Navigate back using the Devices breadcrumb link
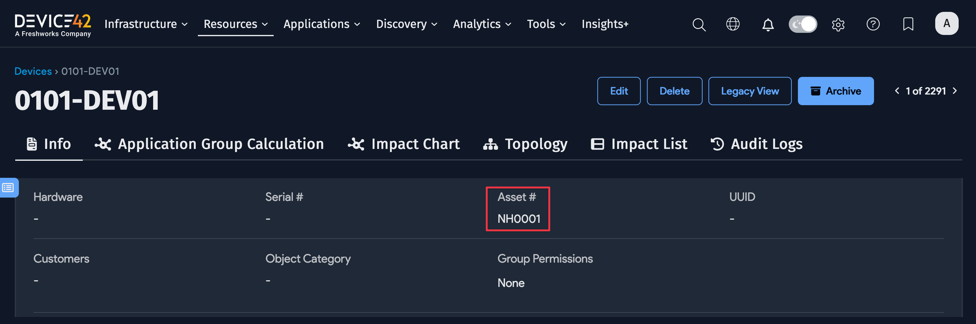 [33, 71]
